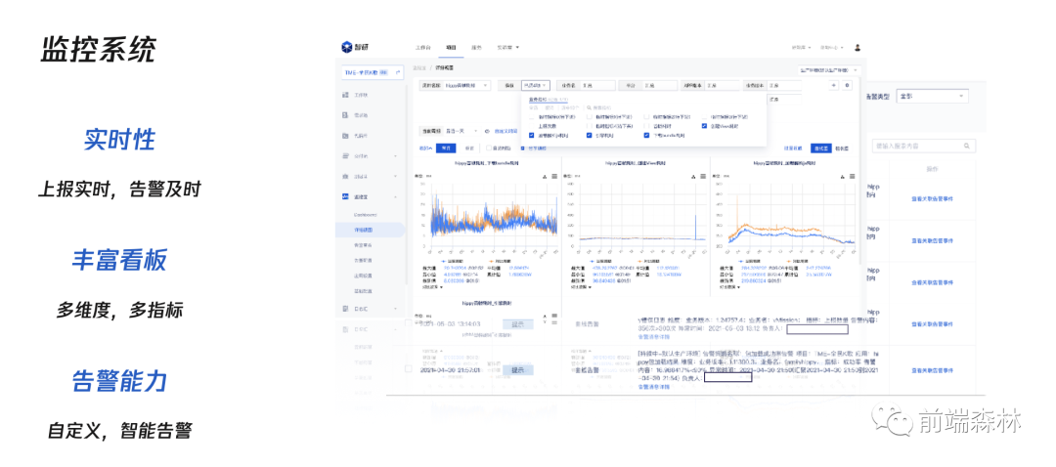
Task: Open Dashboard in the sidebar
Action: [x=365, y=215]
